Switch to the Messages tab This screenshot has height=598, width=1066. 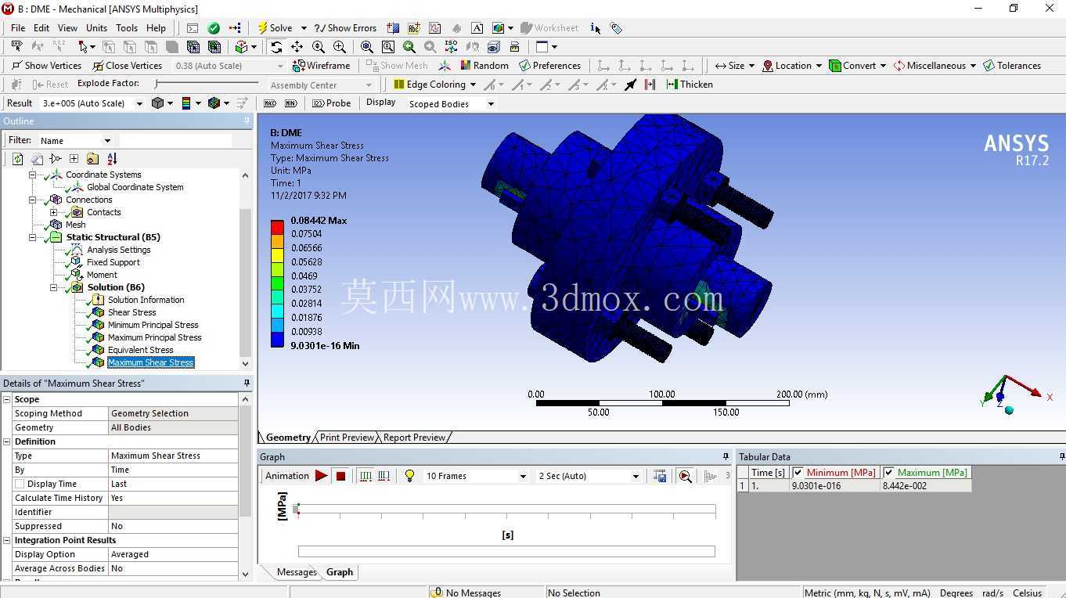297,572
